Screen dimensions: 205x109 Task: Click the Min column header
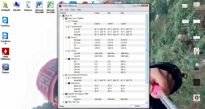113,13
